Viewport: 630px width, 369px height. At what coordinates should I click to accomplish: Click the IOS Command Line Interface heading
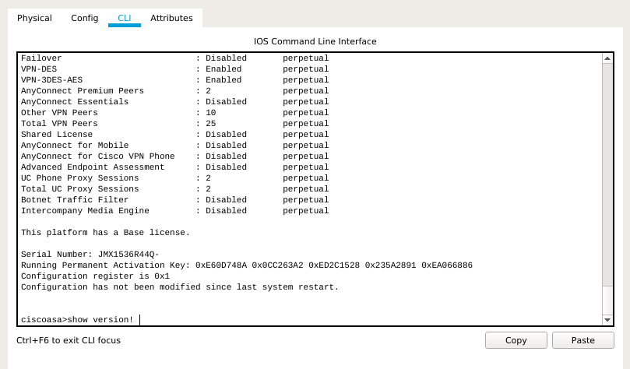(315, 41)
